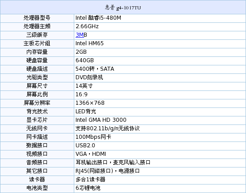Image resolution: width=246 pixels, height=193 pixels.
Task: Select the value 支持802.11b/g/n无线协议
Action: coord(107,129)
